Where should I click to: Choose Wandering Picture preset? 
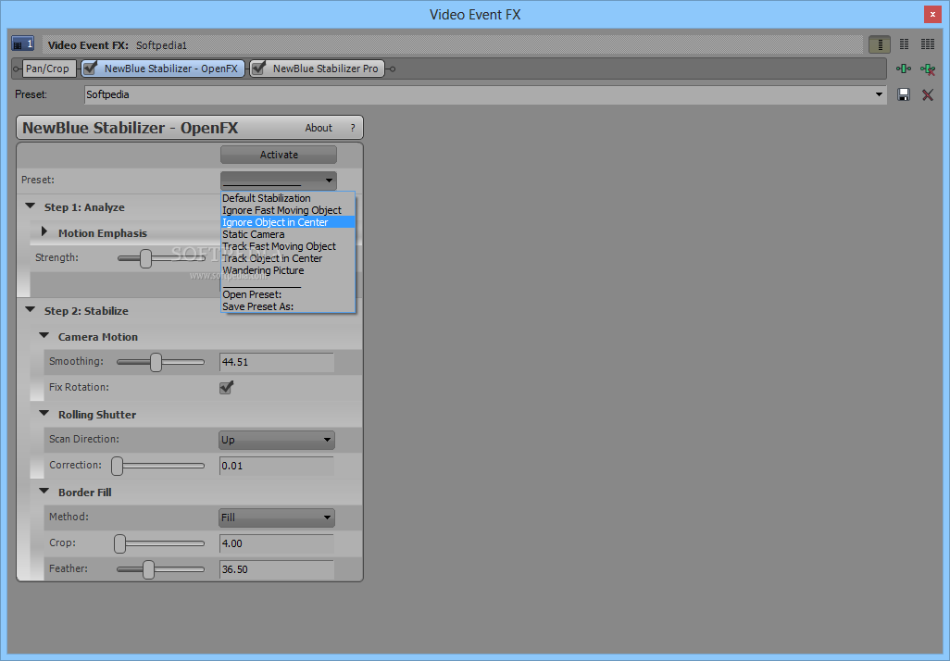pos(288,271)
